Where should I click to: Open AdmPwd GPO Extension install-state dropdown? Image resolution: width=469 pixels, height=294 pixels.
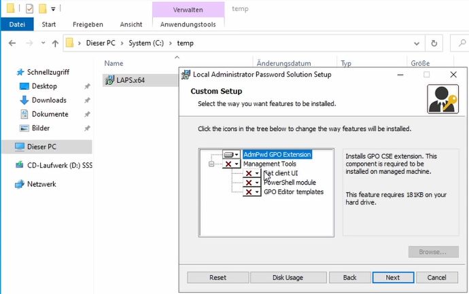point(232,155)
